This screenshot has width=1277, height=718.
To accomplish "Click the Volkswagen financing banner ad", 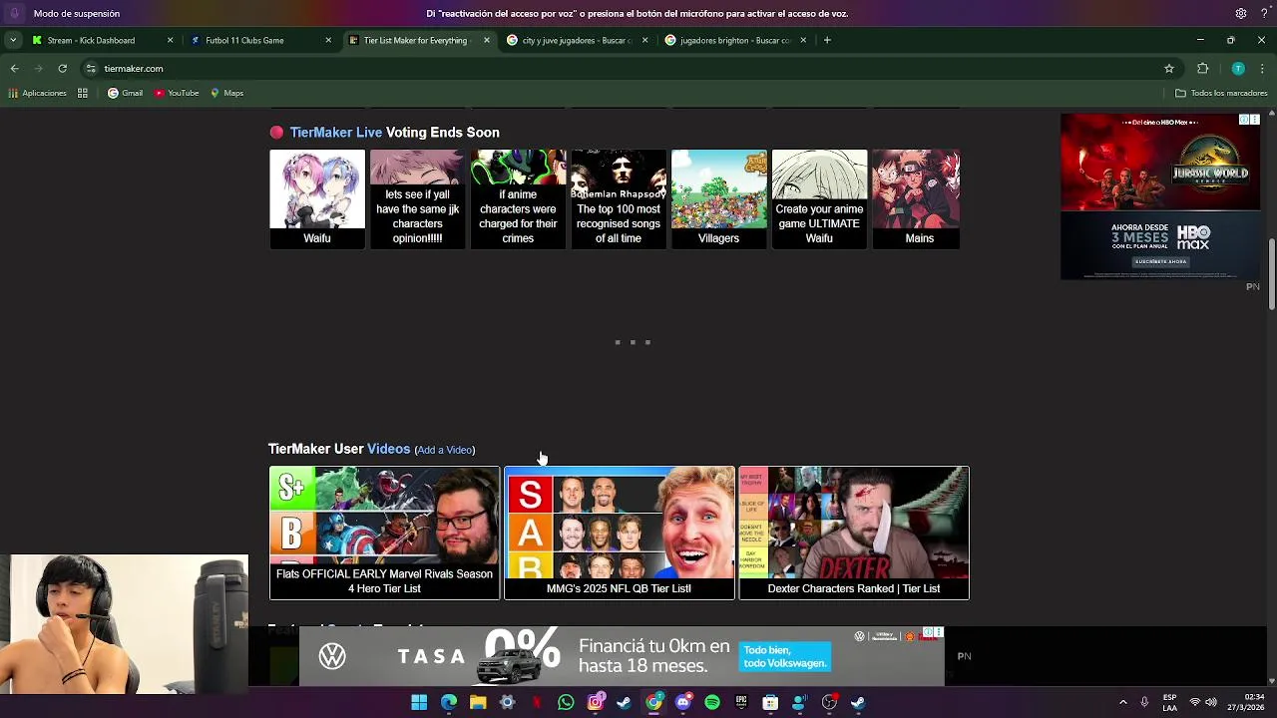I will click(622, 656).
